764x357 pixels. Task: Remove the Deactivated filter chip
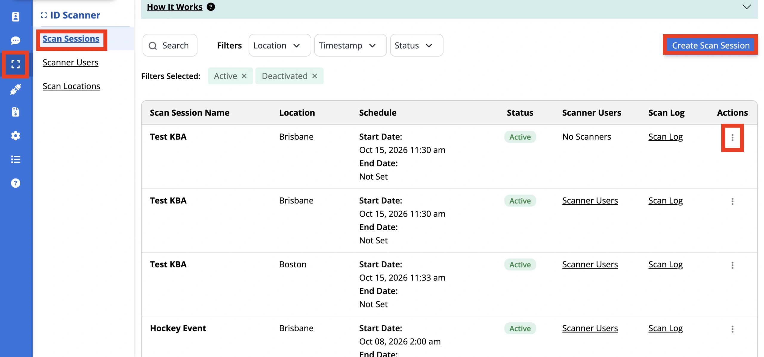click(x=315, y=76)
